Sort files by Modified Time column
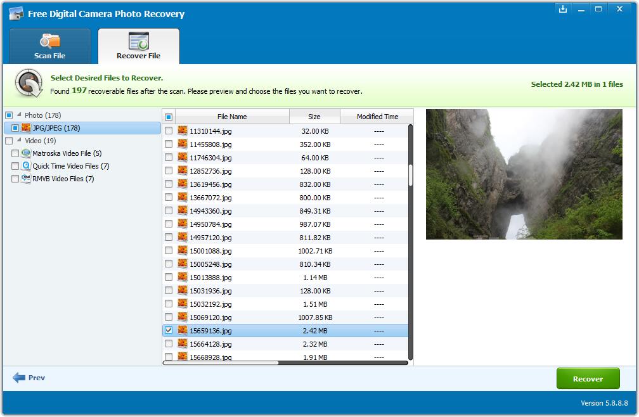The height and width of the screenshot is (417, 639). click(x=377, y=117)
